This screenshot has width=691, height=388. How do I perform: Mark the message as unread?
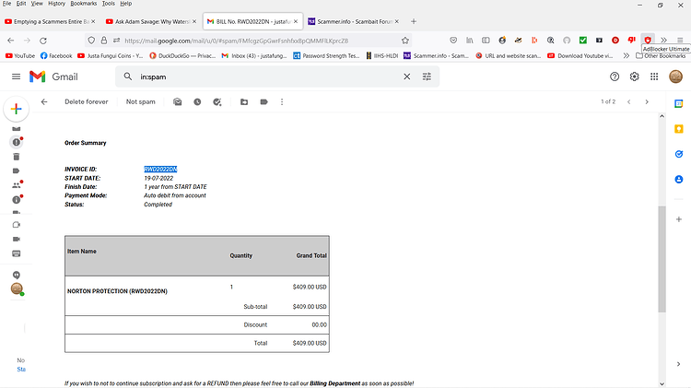177,102
